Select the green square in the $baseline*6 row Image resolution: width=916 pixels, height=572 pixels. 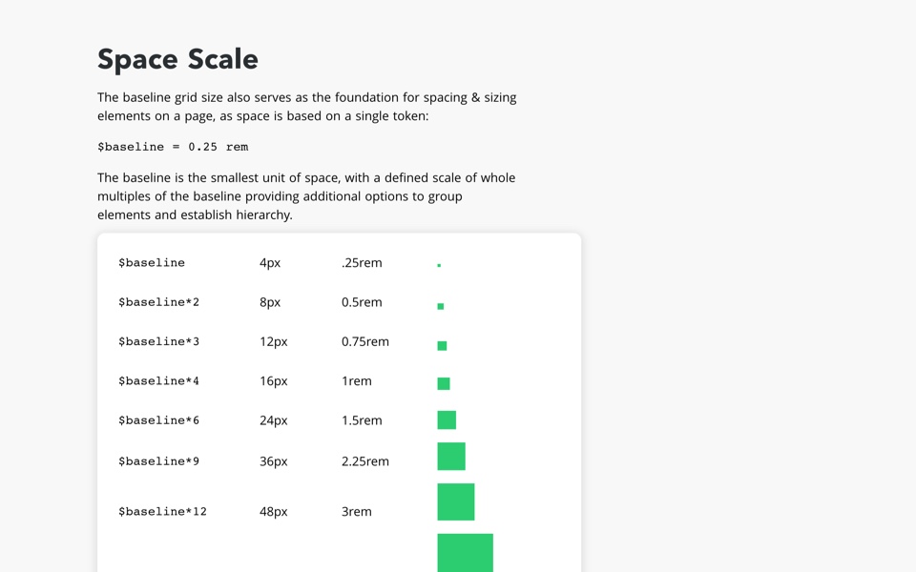[x=447, y=419]
